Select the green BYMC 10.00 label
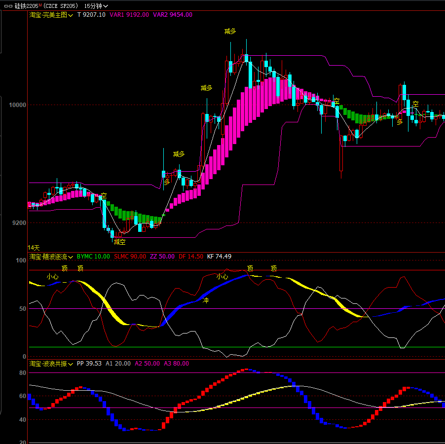445x444 pixels. 94,257
